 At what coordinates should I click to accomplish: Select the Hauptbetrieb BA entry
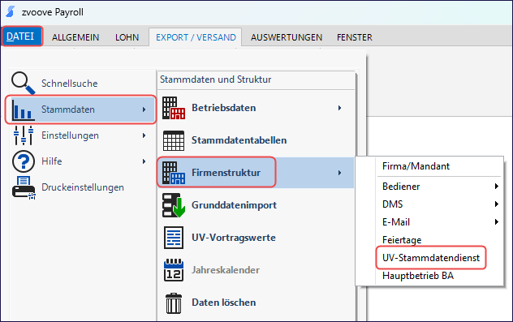tap(418, 276)
